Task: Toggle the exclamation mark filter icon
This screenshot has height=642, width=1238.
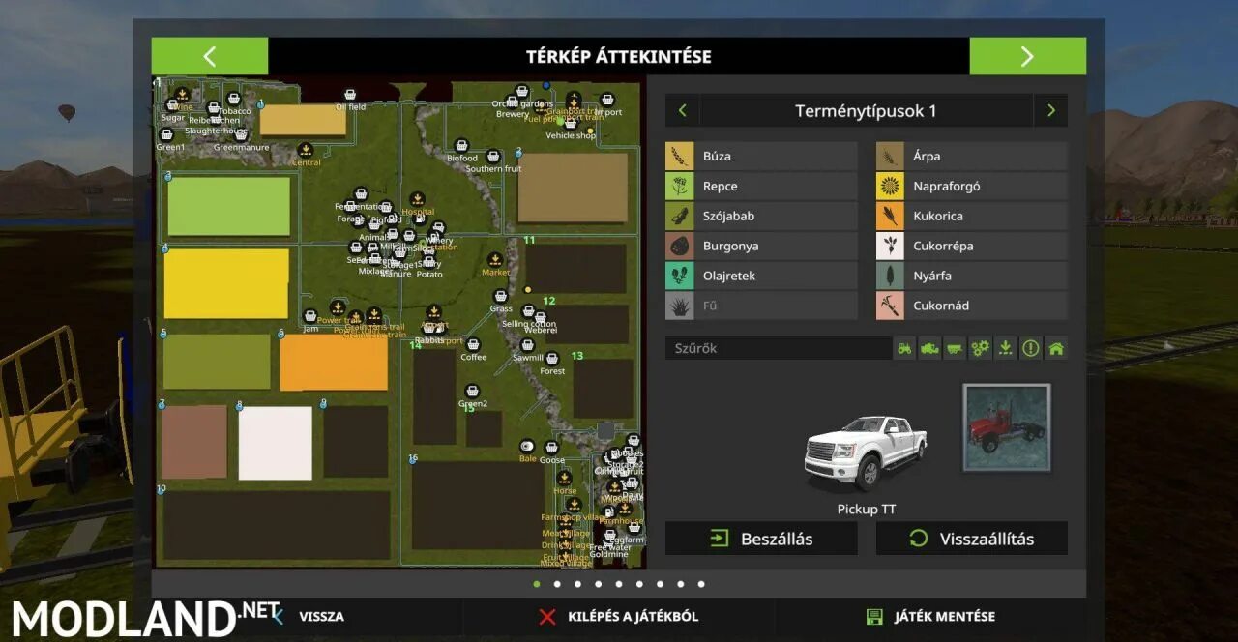Action: click(1031, 349)
